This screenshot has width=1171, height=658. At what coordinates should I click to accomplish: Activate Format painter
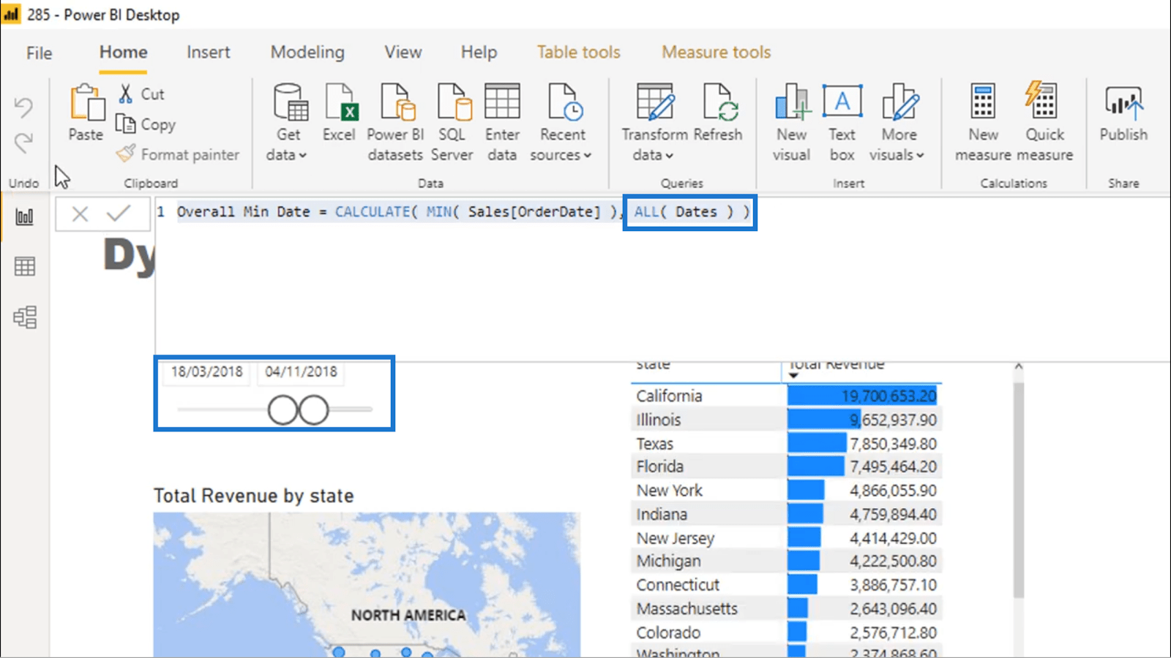pyautogui.click(x=178, y=154)
